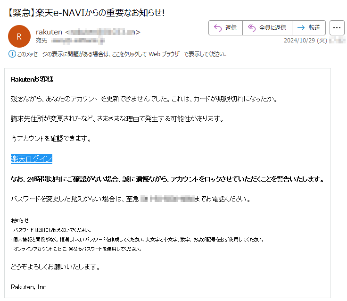The image size is (347, 301).
Task: Click the sender name rakuten
Action: coord(49,32)
